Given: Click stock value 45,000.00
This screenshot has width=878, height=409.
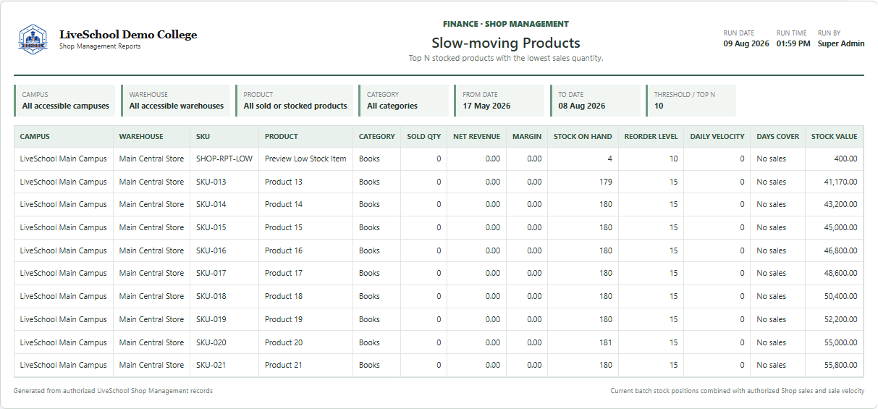Looking at the screenshot, I should (x=840, y=227).
